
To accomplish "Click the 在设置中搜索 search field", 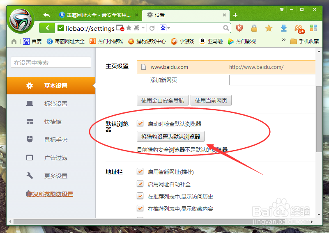I will coord(51,62).
